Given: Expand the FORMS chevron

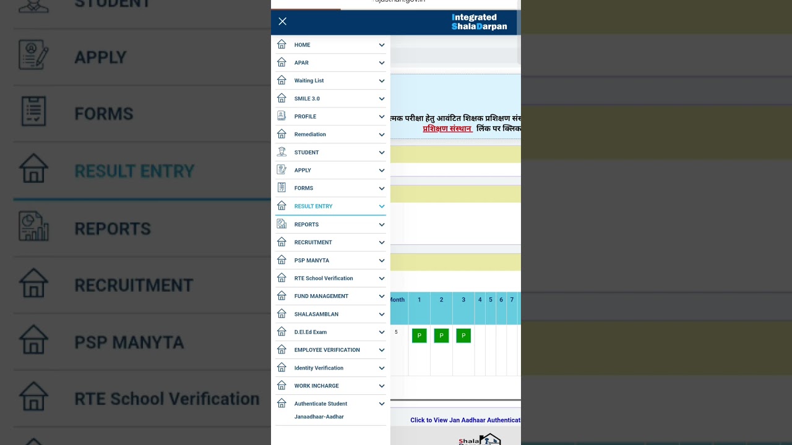Looking at the screenshot, I should point(382,189).
